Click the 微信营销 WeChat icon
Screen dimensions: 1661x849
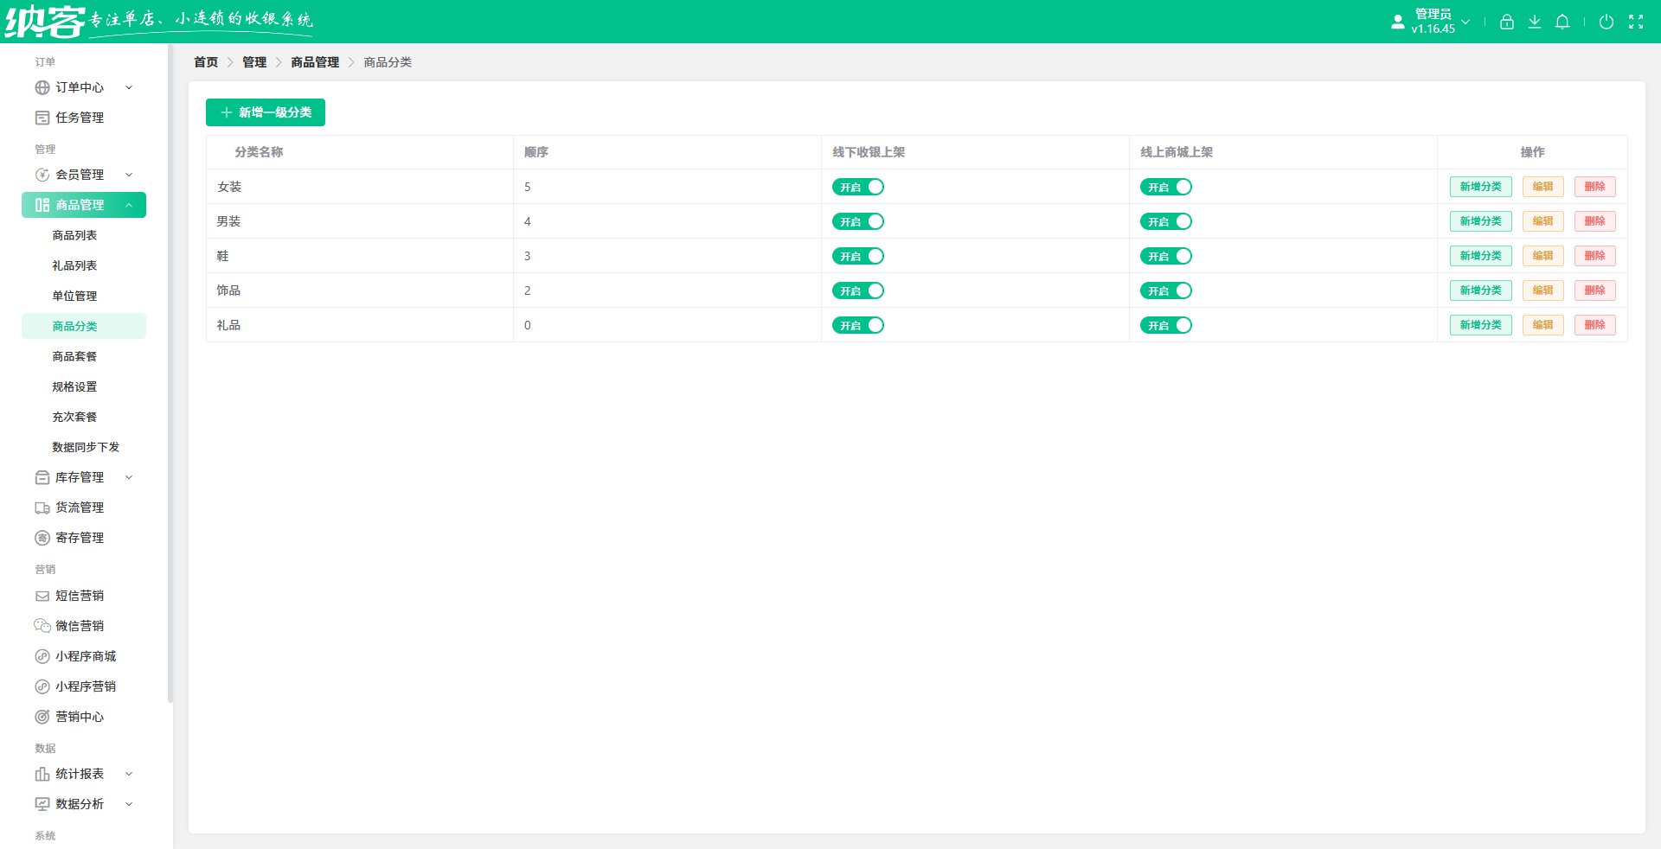(42, 626)
